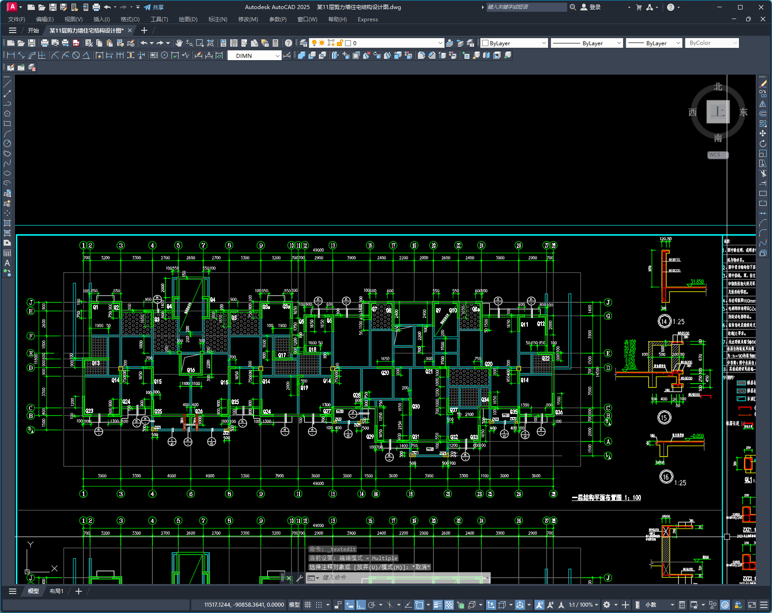Expand the layer dropdown list
Image resolution: width=772 pixels, height=613 pixels.
[x=440, y=43]
